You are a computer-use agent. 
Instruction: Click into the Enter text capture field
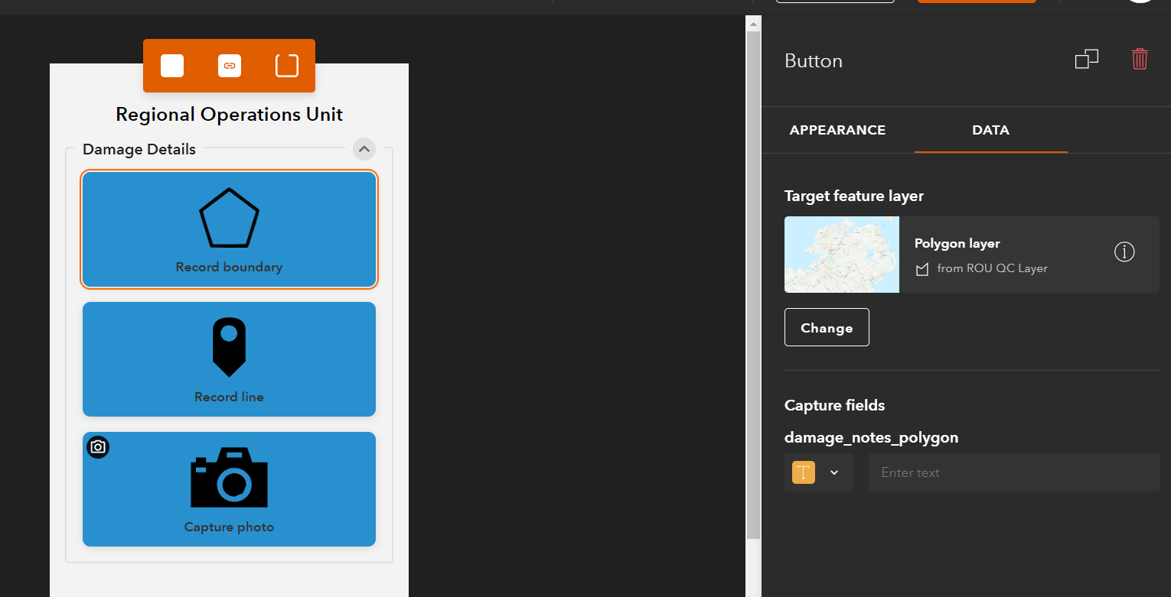coord(1013,472)
